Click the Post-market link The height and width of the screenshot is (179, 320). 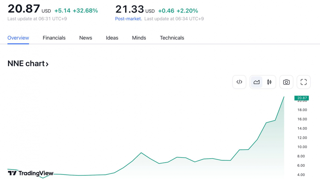click(128, 19)
